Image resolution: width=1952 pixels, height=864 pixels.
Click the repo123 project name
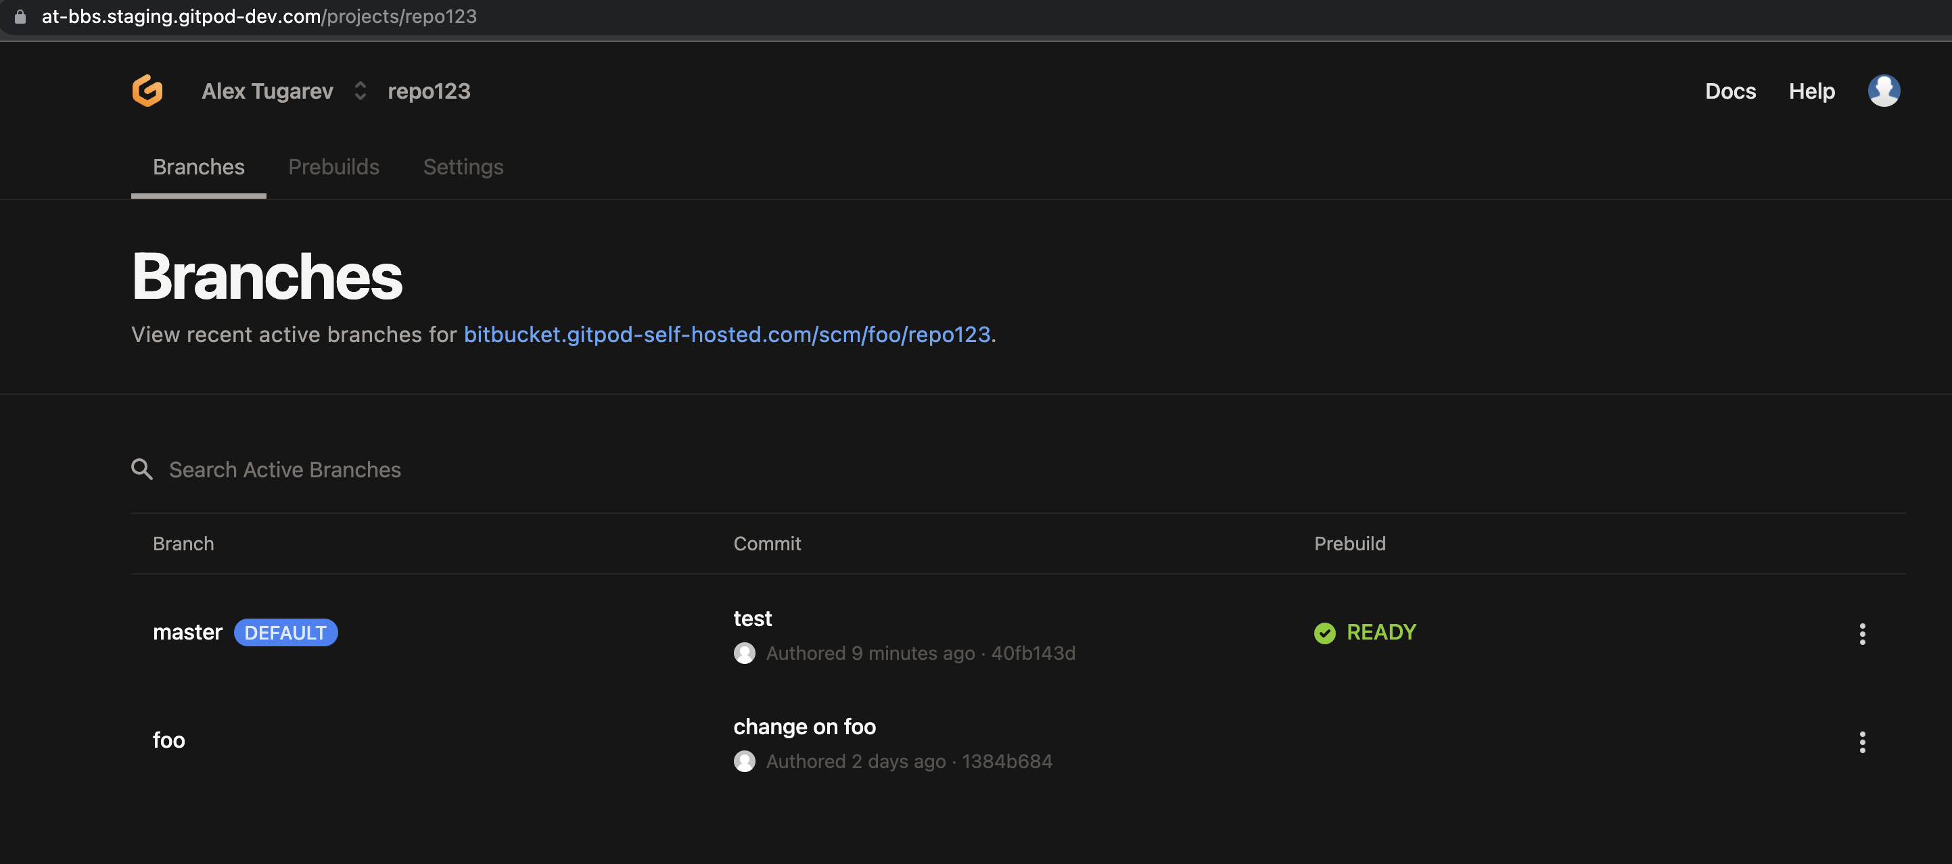click(x=429, y=91)
